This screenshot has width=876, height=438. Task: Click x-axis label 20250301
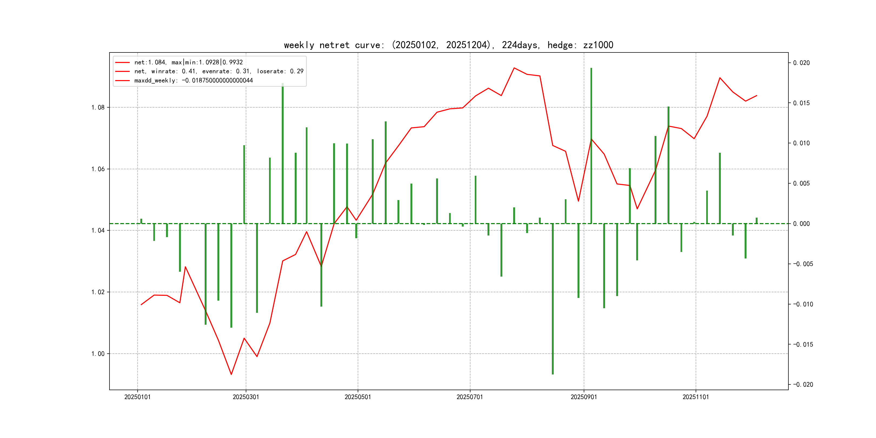click(x=246, y=397)
